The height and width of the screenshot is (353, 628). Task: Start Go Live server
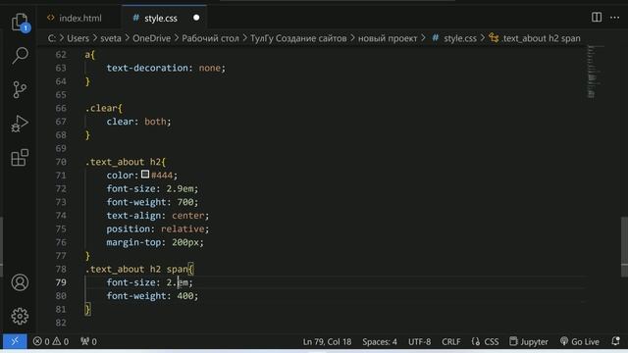tap(580, 342)
